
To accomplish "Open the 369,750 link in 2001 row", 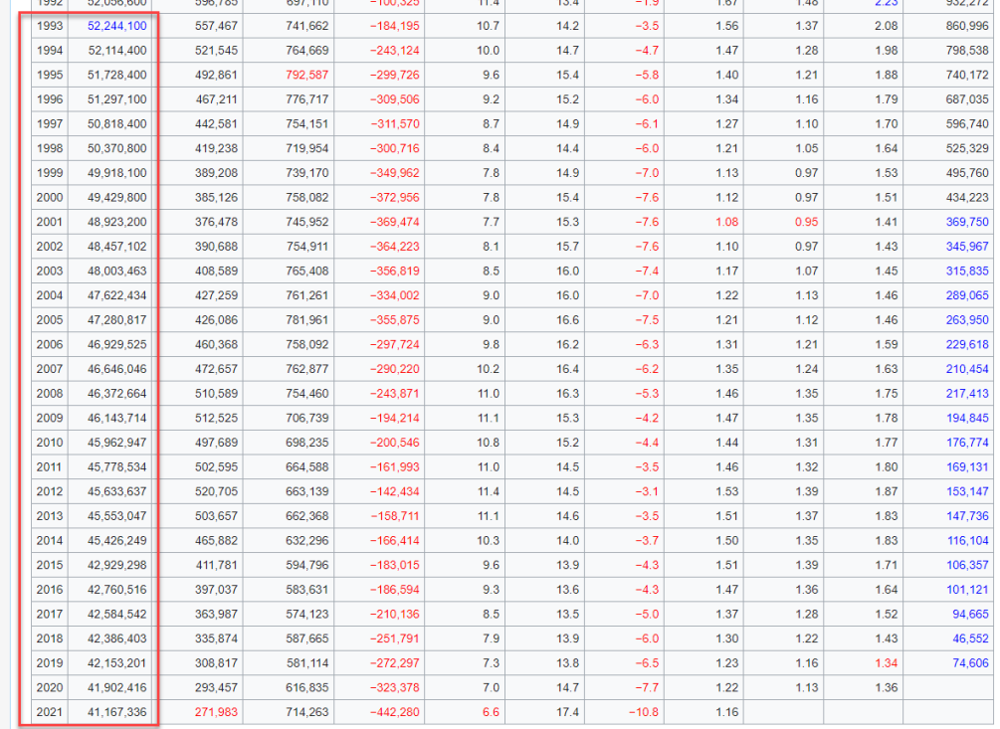I will pos(966,222).
